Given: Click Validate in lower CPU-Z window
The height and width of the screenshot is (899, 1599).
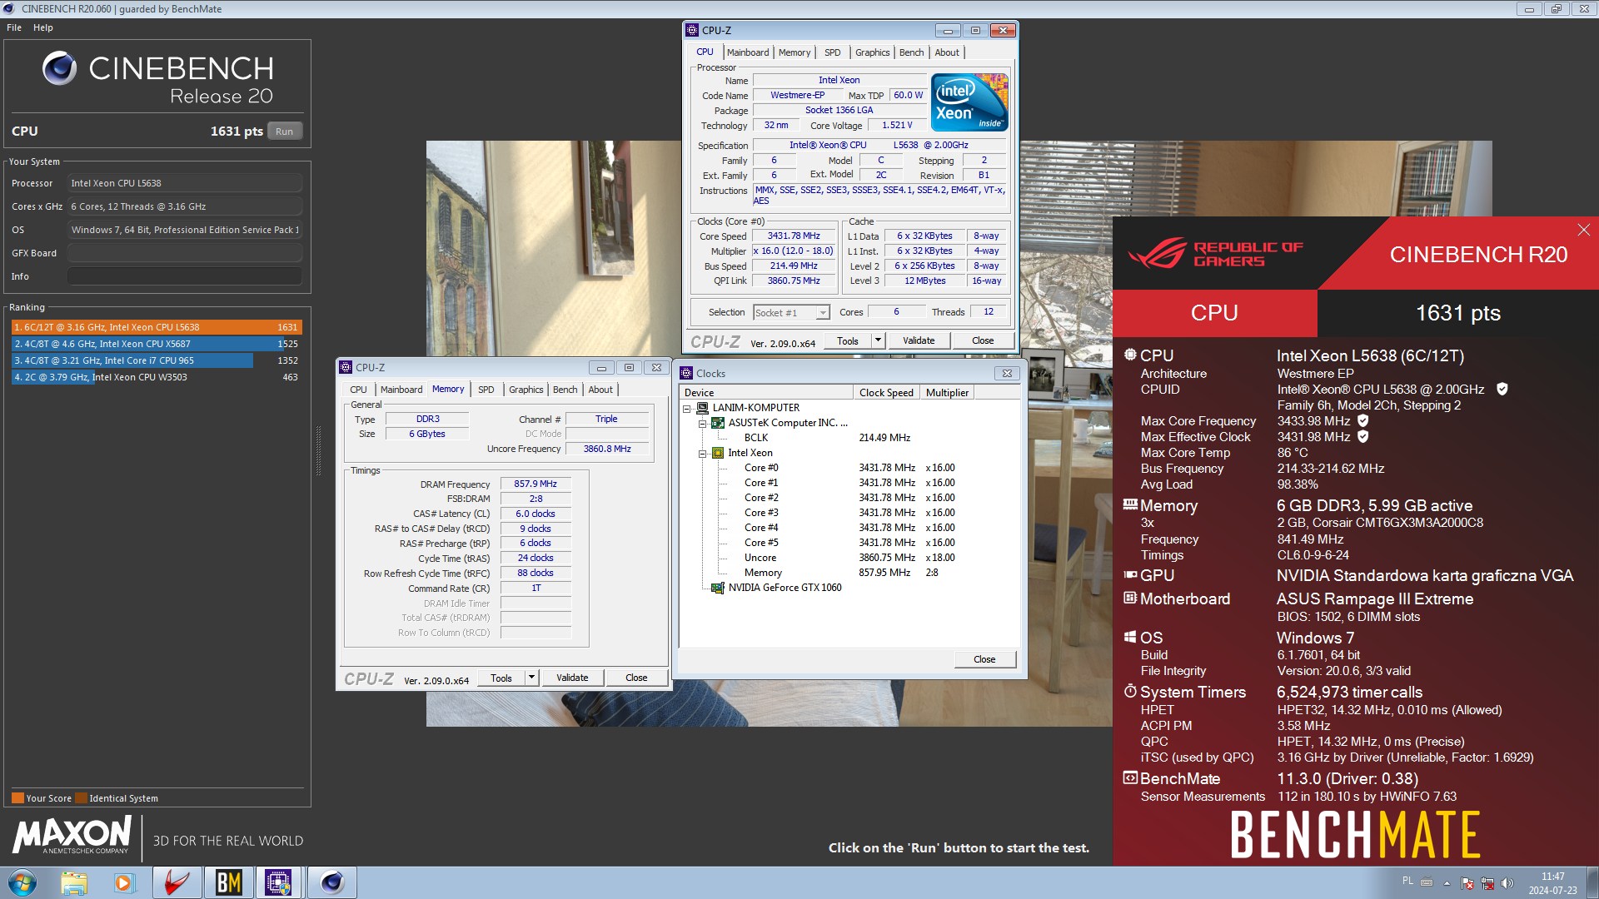Looking at the screenshot, I should (x=572, y=678).
